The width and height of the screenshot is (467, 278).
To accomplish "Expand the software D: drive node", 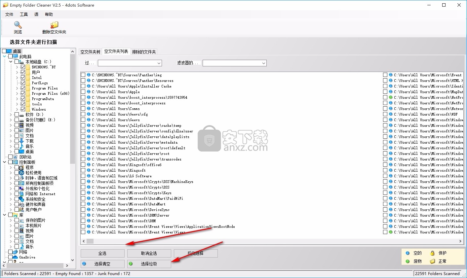I will [11, 115].
